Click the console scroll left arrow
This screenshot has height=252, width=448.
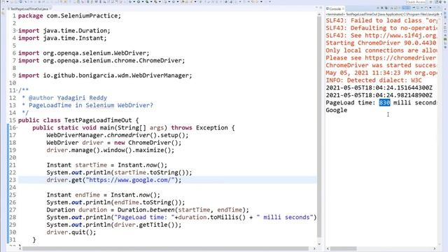coord(328,248)
